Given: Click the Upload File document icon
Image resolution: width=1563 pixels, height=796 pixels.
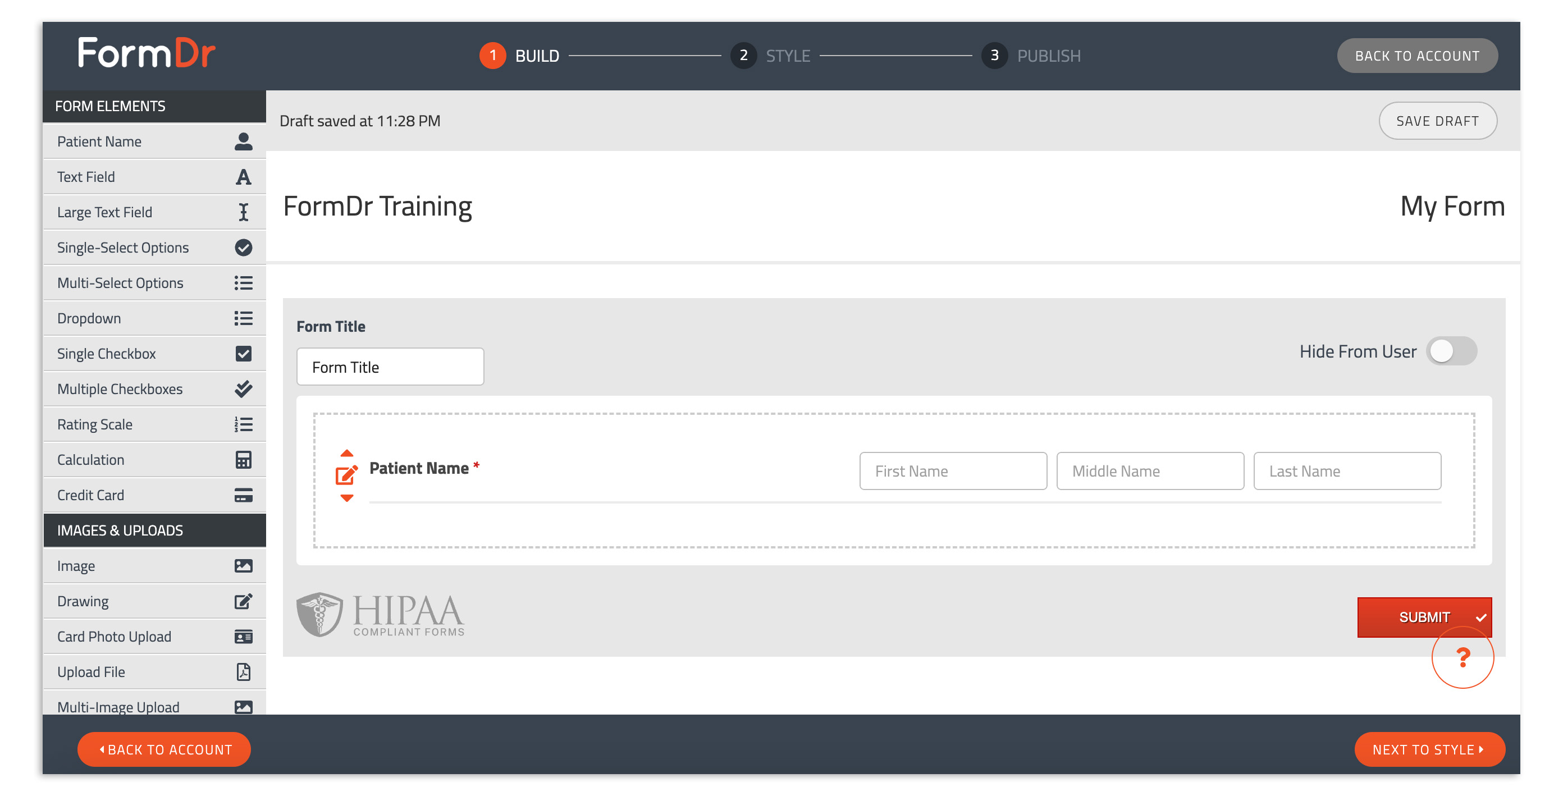Looking at the screenshot, I should [x=243, y=673].
